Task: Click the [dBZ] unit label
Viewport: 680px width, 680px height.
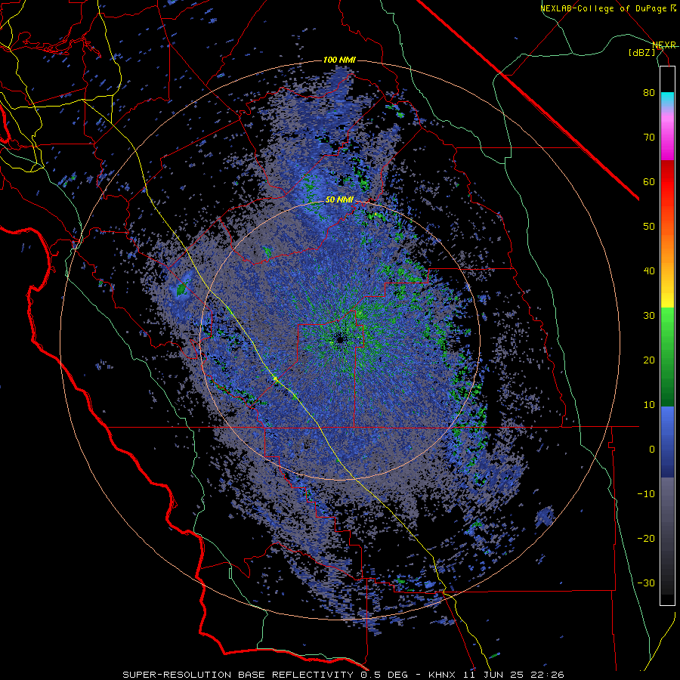Action: click(x=641, y=52)
